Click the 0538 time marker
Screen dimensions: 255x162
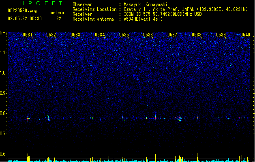[x=197, y=35]
